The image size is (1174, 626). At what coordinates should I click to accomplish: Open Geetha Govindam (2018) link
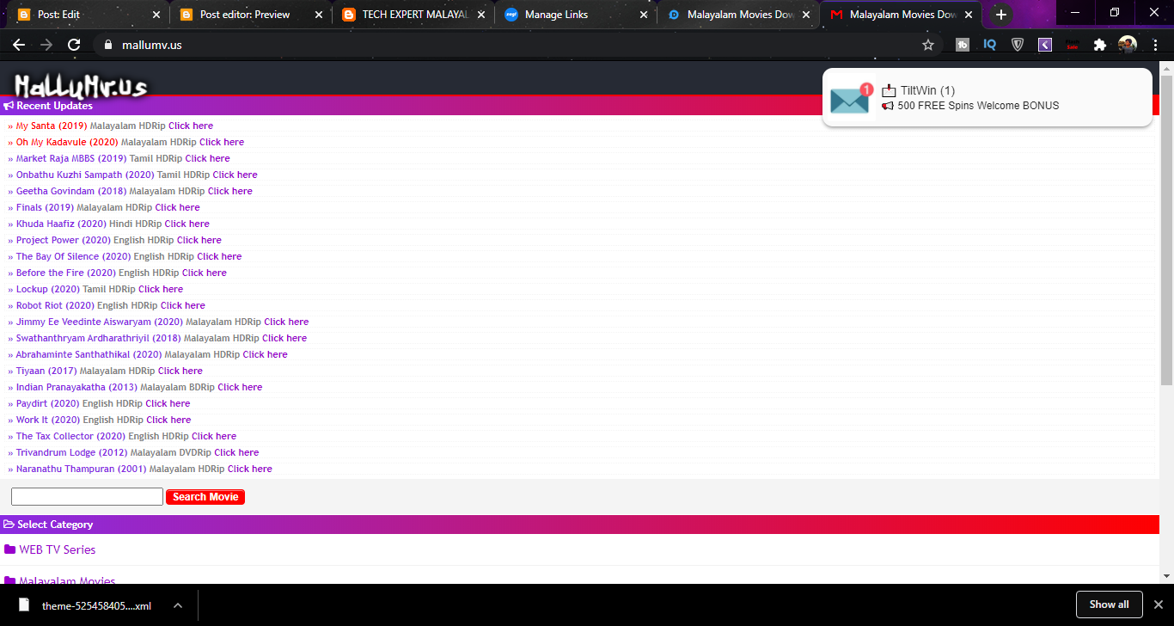tap(71, 191)
